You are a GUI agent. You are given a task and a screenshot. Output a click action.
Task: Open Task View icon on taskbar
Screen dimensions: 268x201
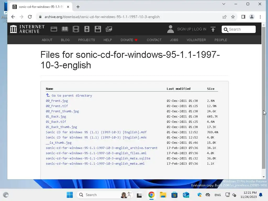[x=139, y=195]
